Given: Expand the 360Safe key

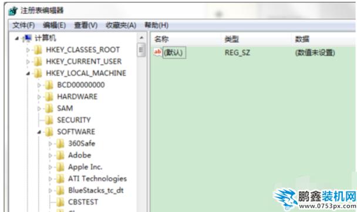Looking at the screenshot, I should 50,143.
